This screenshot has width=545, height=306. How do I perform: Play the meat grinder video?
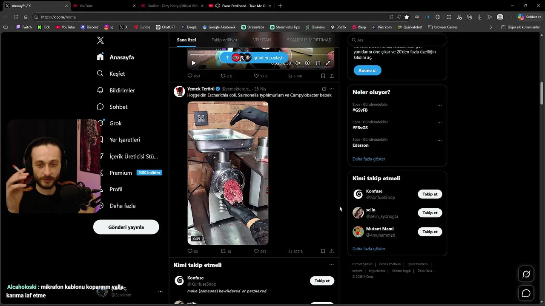(228, 173)
